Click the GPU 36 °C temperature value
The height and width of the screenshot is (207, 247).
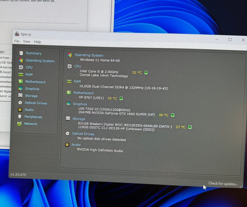(x=164, y=115)
